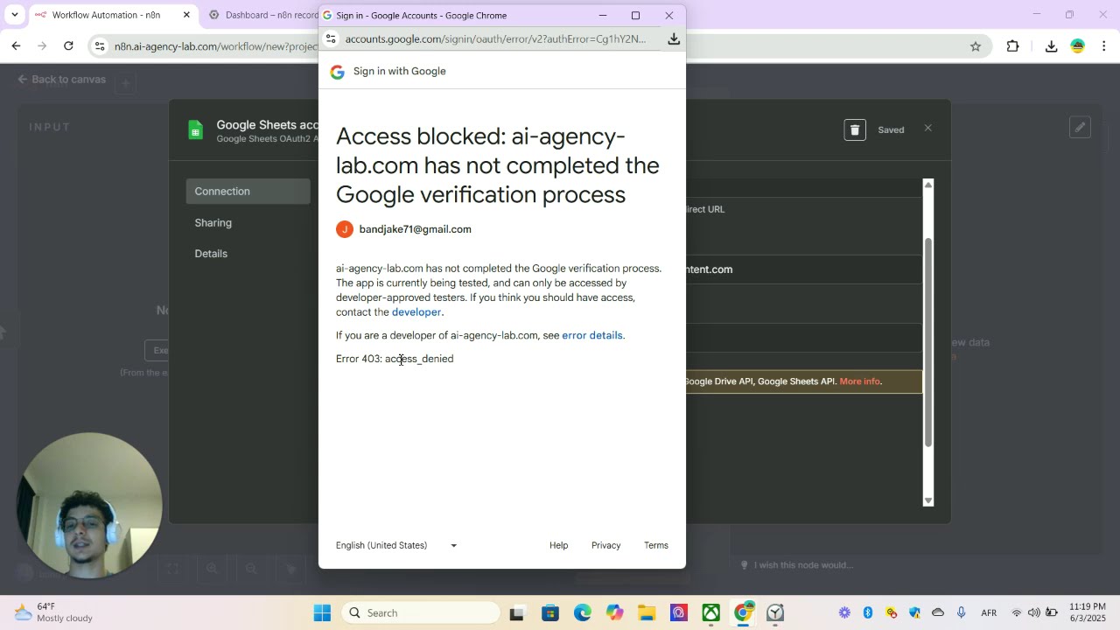Click 'Back to canvas' in n8n
This screenshot has width=1120, height=630.
point(62,80)
